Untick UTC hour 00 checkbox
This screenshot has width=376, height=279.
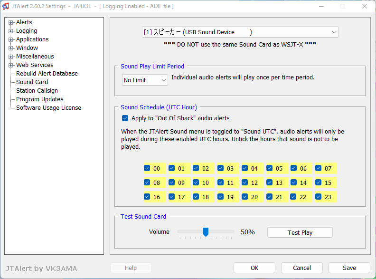tap(147, 168)
